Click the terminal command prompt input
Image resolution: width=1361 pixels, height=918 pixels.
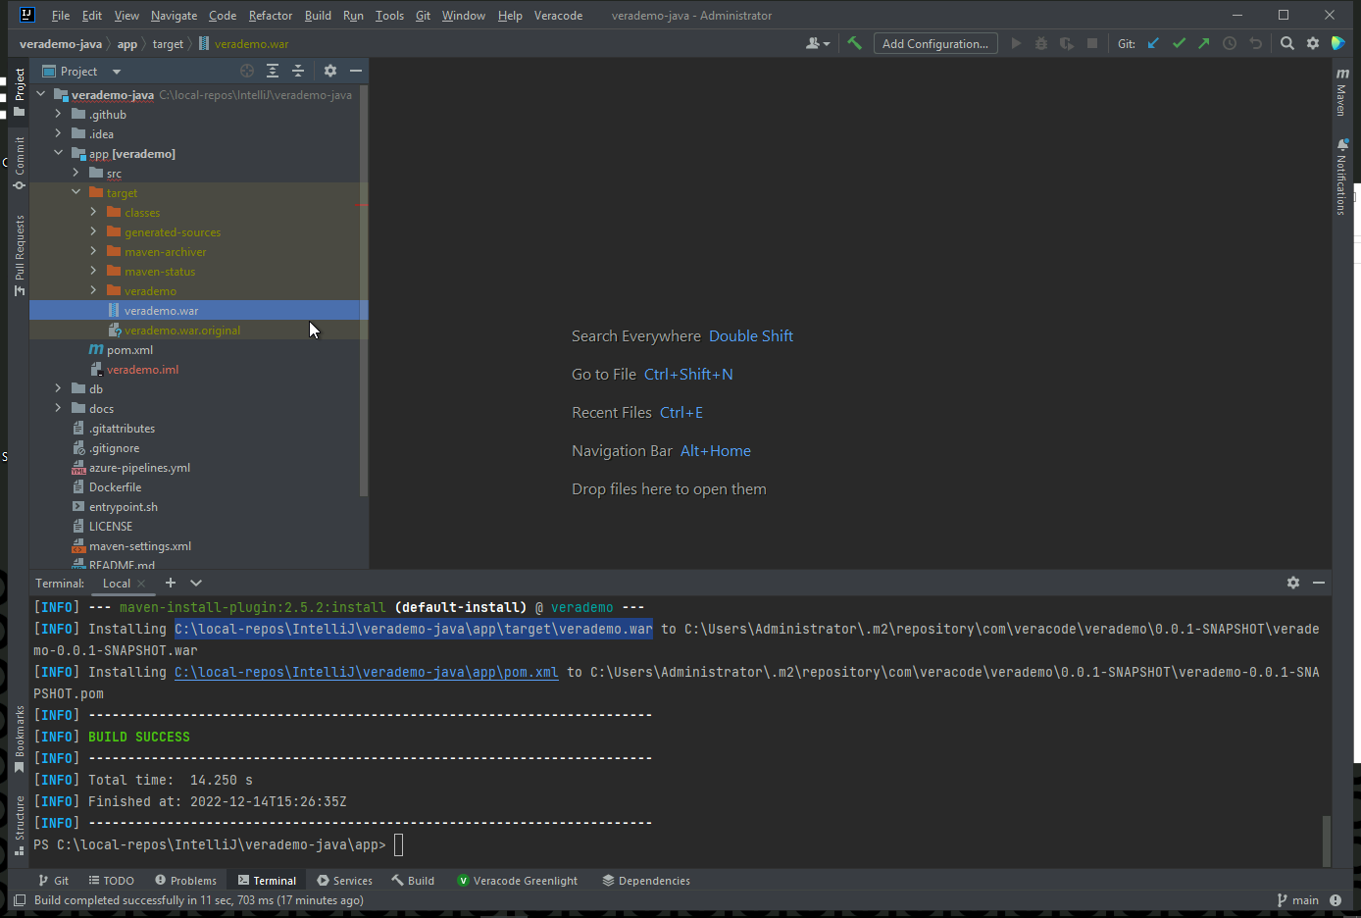pyautogui.click(x=398, y=844)
